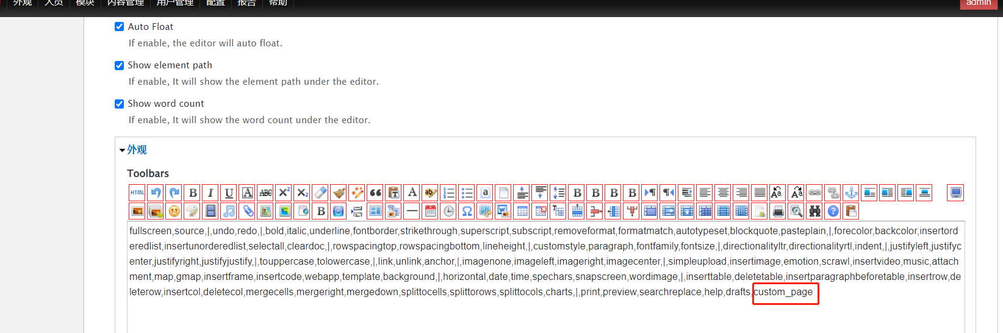
Task: Click inside the Toolbars text area
Action: [545, 314]
